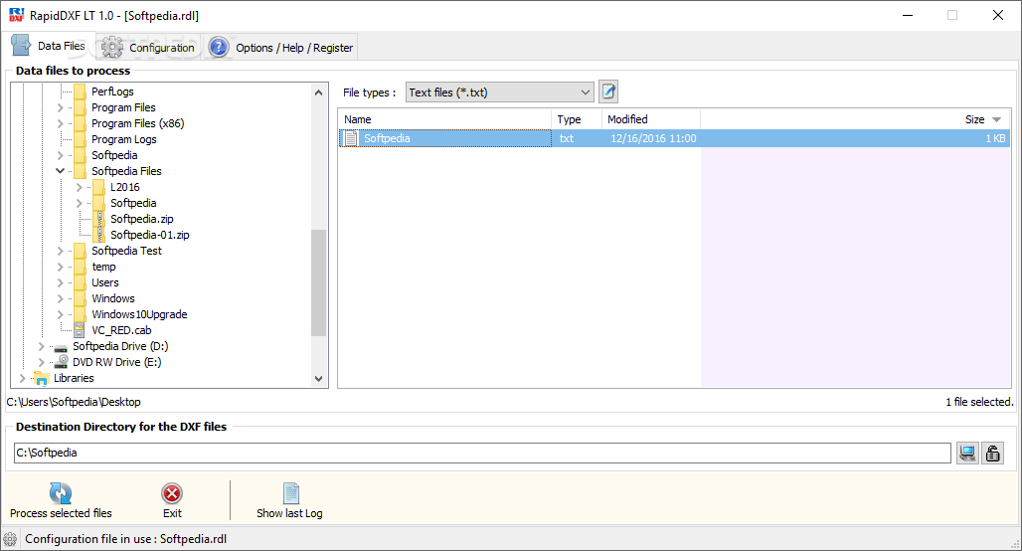Click the folder tree scrollbar thumb
Image resolution: width=1022 pixels, height=551 pixels.
[318, 282]
